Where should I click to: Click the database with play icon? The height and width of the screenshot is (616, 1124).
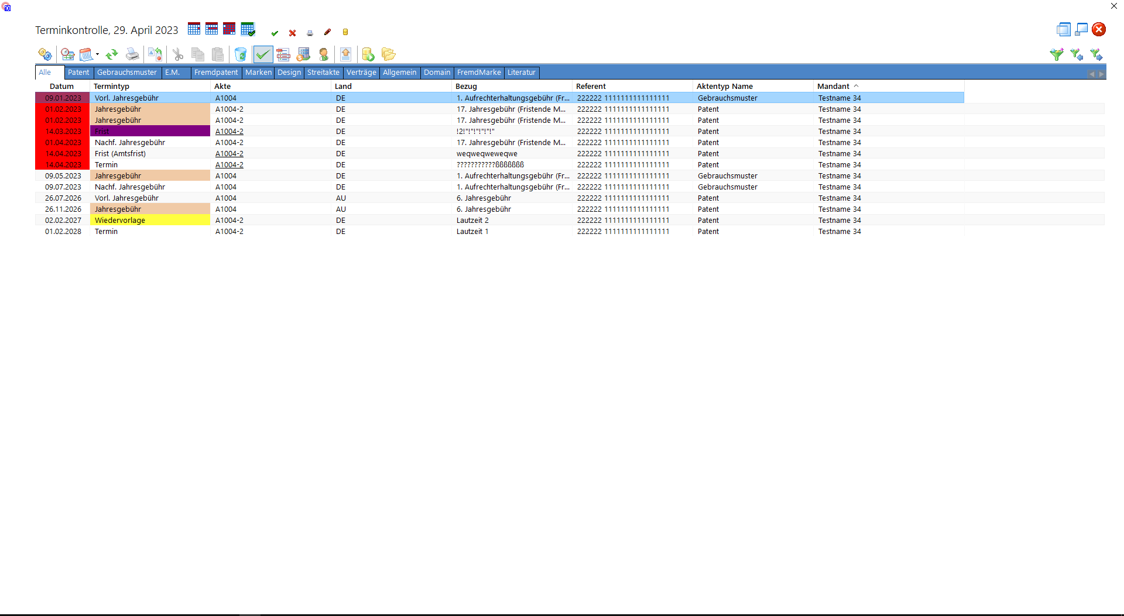pyautogui.click(x=368, y=54)
